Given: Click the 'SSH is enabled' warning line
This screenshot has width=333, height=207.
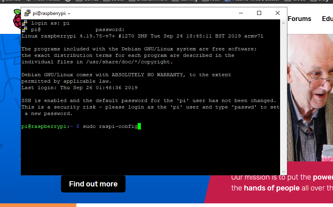Looking at the screenshot, I should pos(149,100).
